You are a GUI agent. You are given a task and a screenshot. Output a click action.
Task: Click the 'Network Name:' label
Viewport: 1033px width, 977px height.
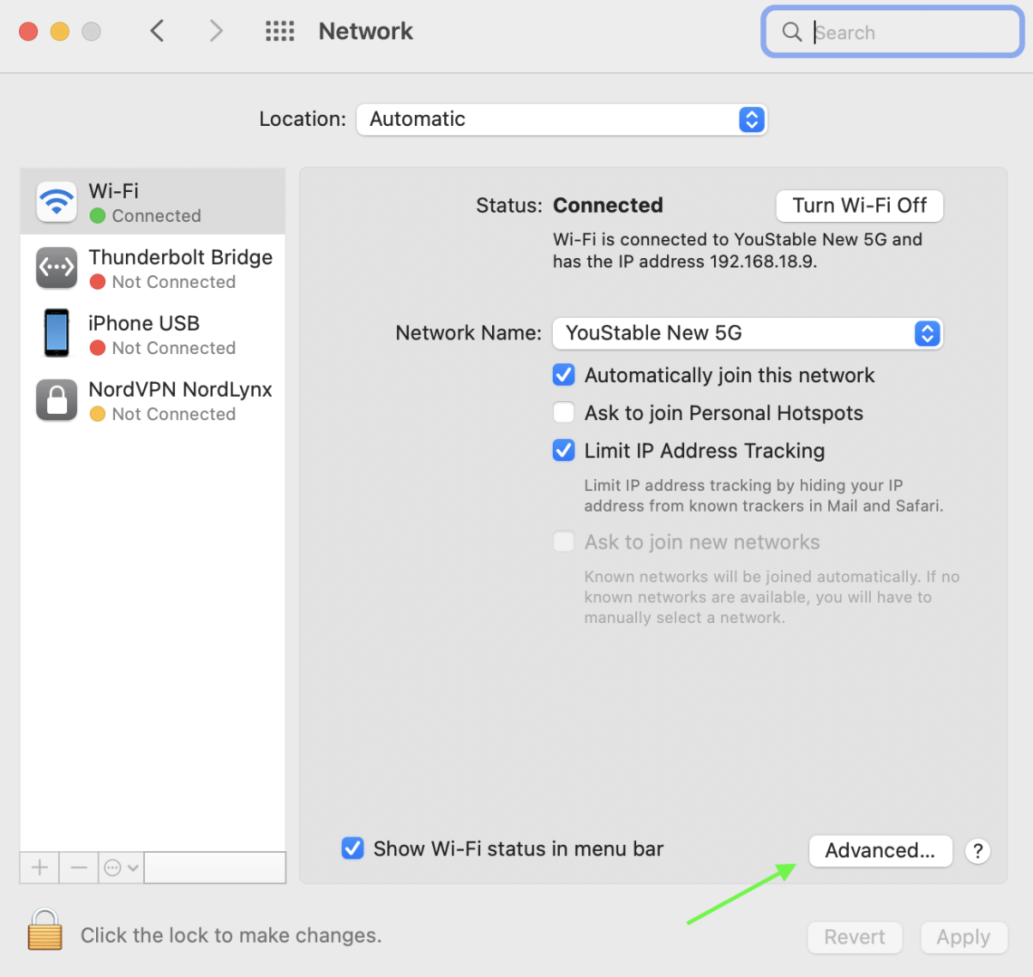[x=468, y=332]
